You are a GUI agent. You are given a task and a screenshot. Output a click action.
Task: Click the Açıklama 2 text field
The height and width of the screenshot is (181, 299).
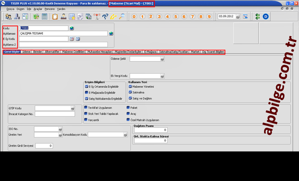click(63, 44)
